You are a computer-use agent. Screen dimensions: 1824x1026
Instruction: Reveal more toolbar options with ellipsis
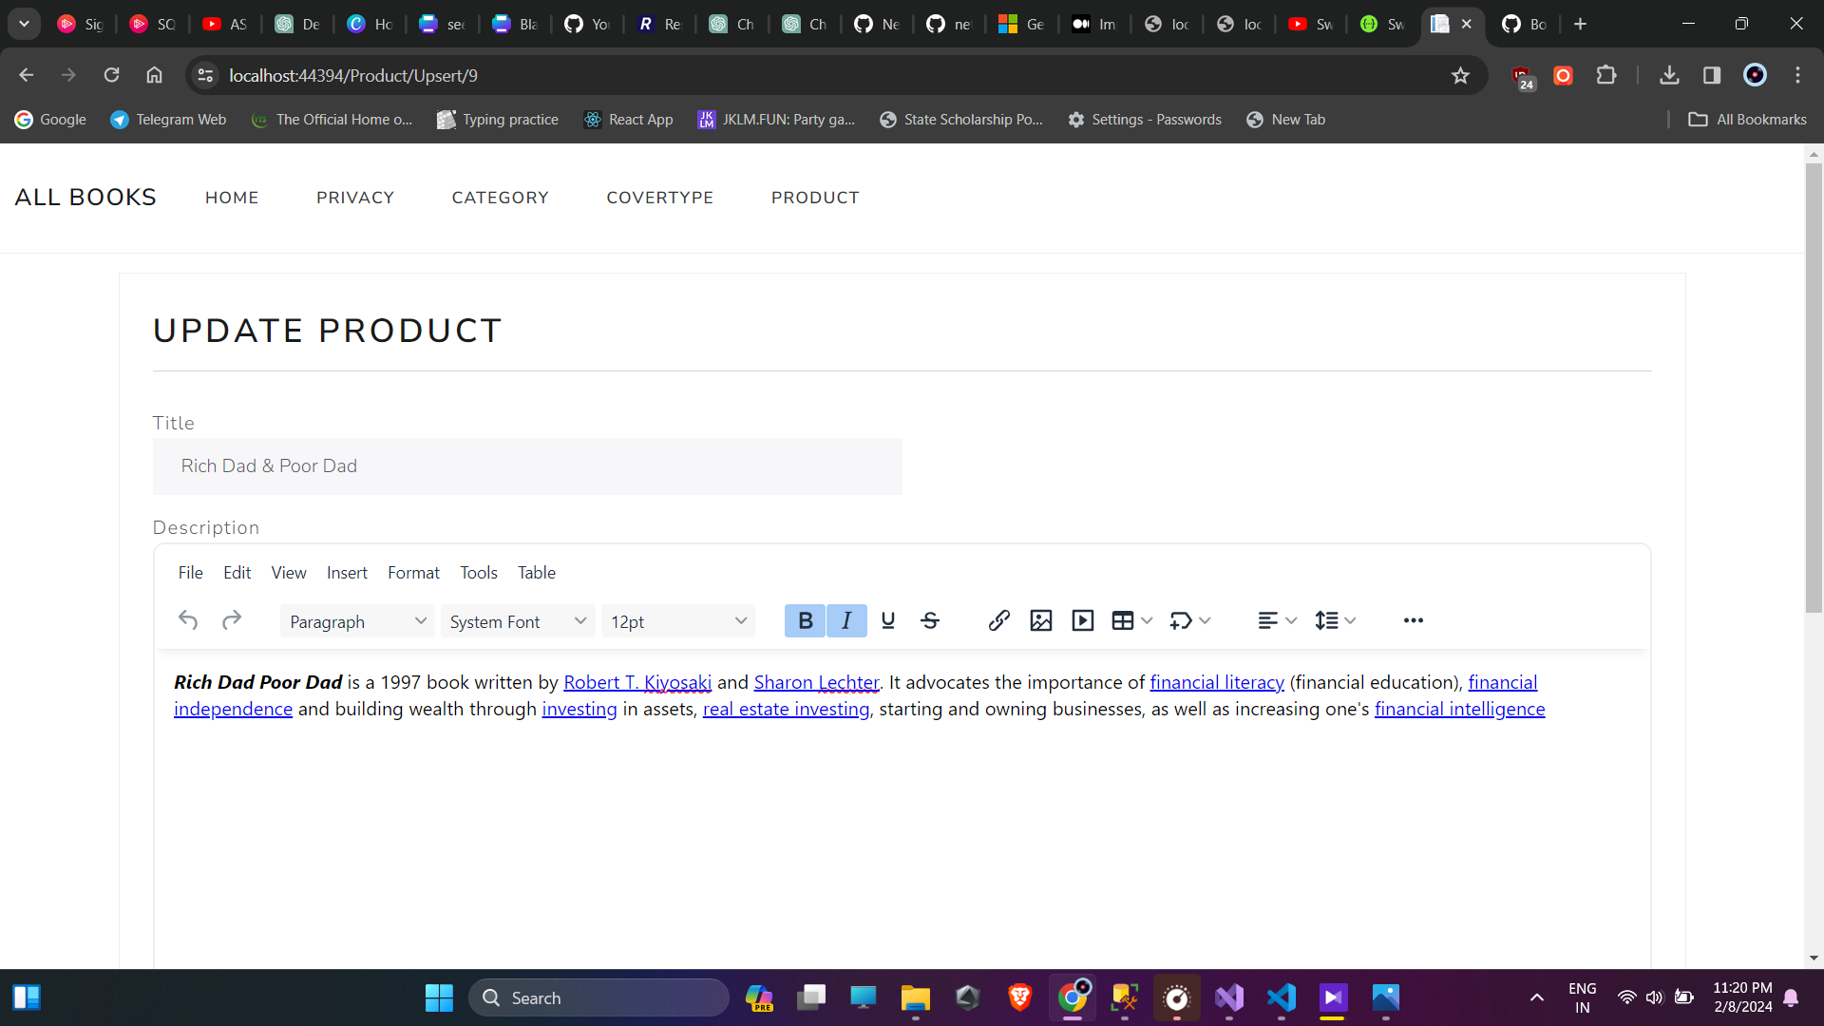pos(1413,620)
